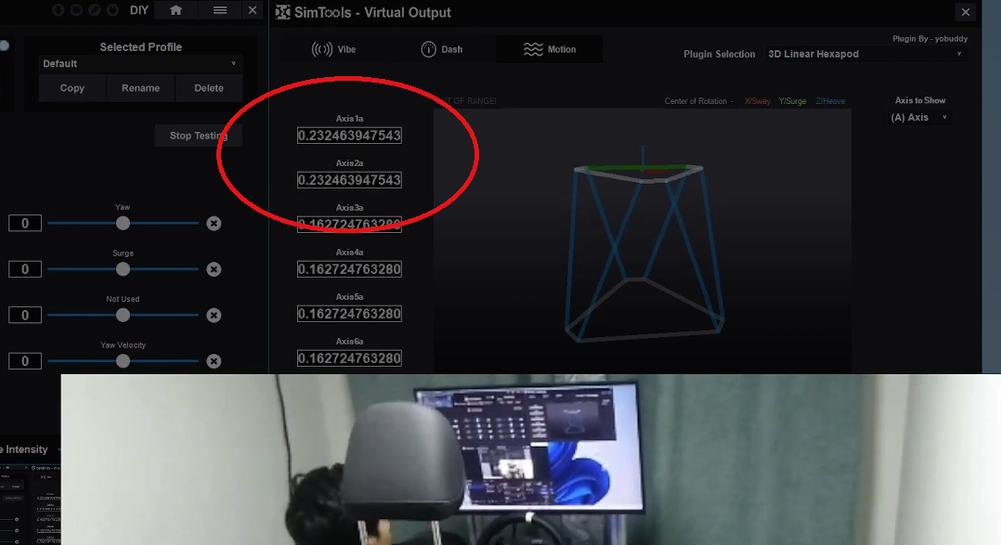Select the Motion tab
The height and width of the screenshot is (545, 1001).
[x=549, y=49]
